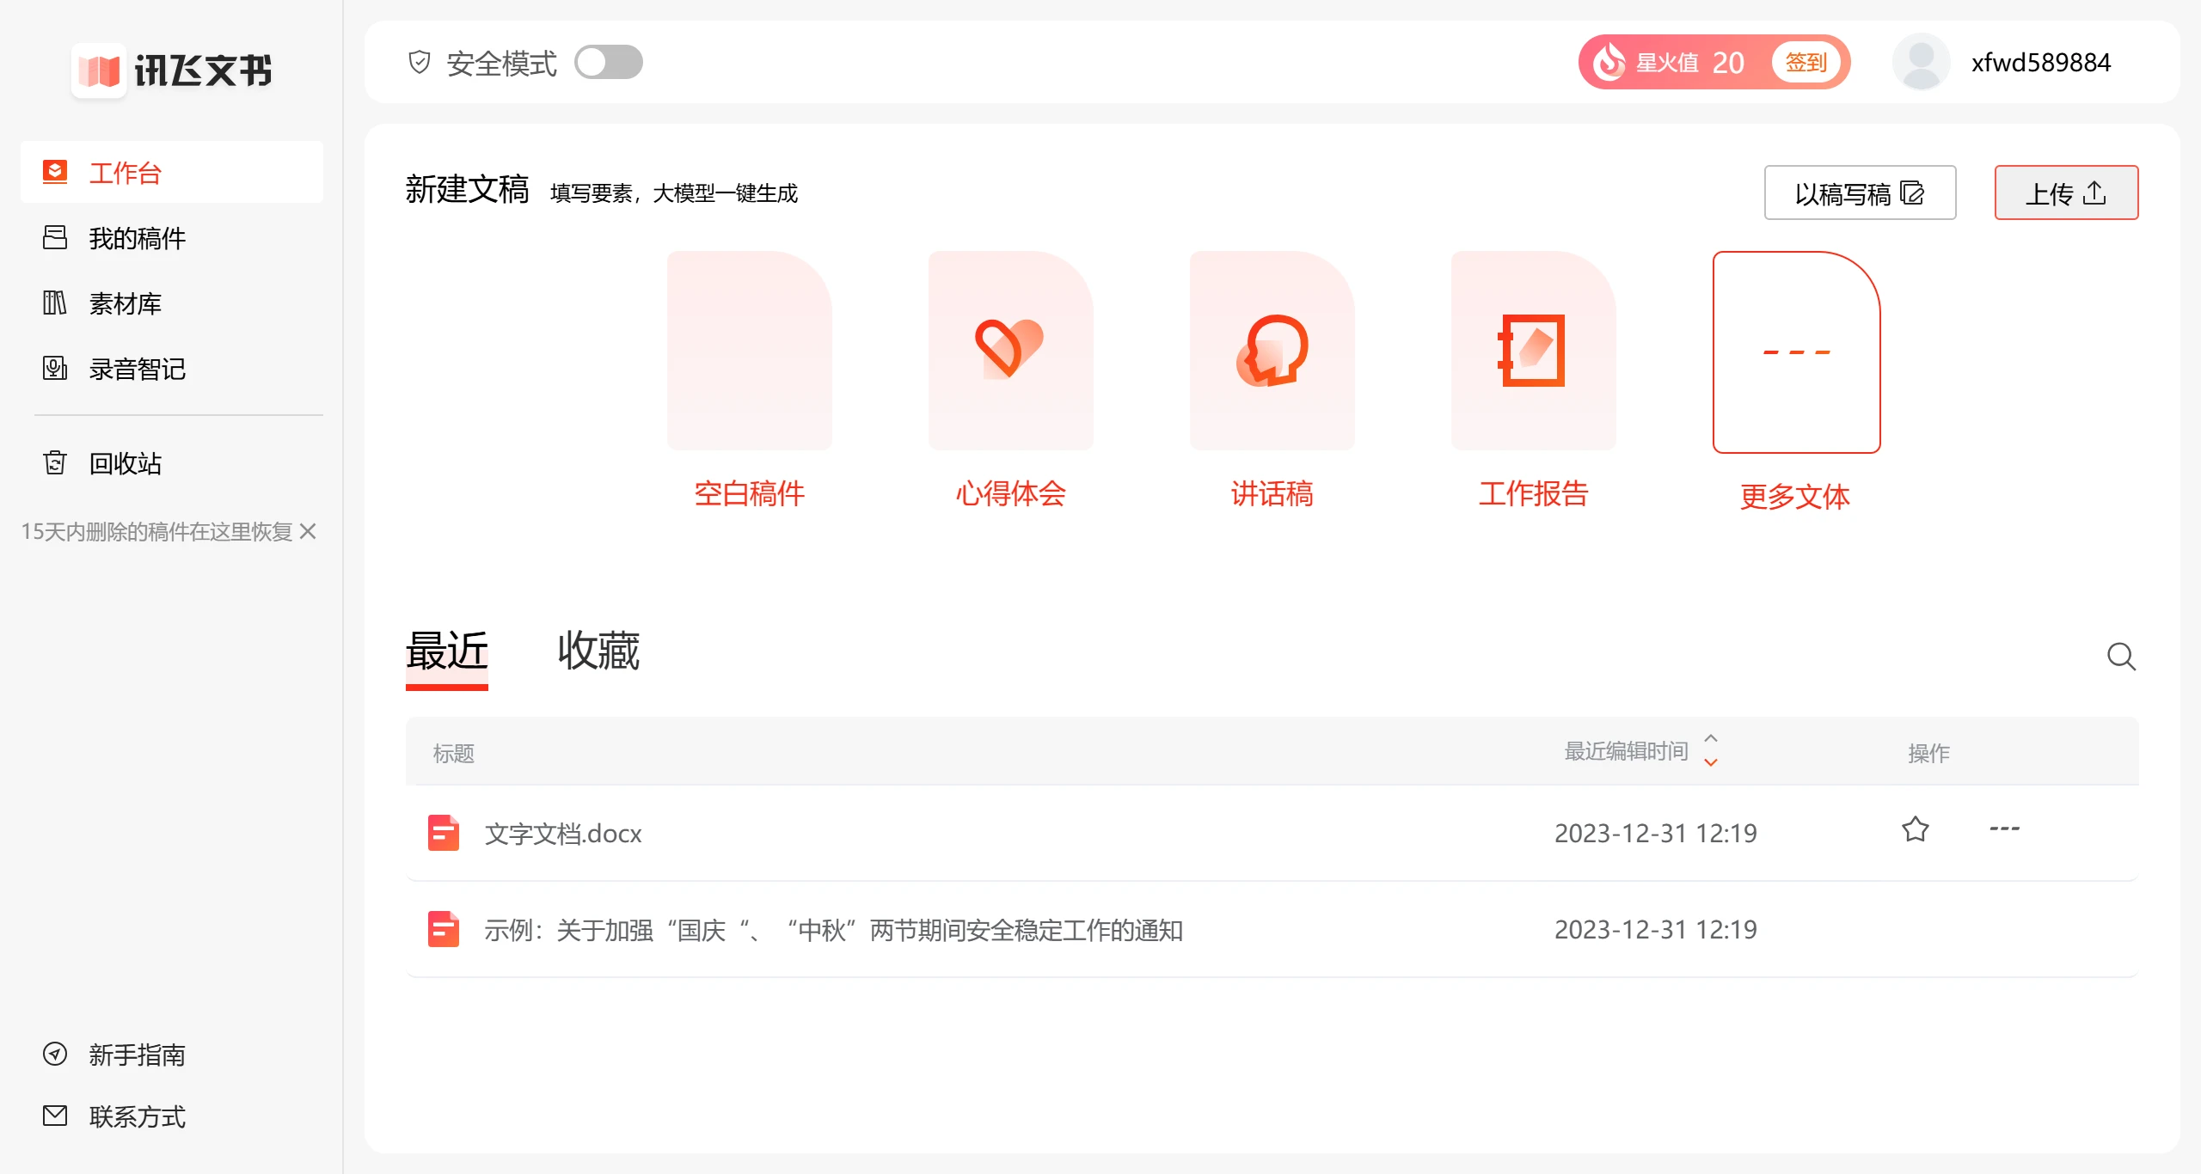Expand 更多文体 more document types
Screen dimensions: 2201x1174
1796,352
